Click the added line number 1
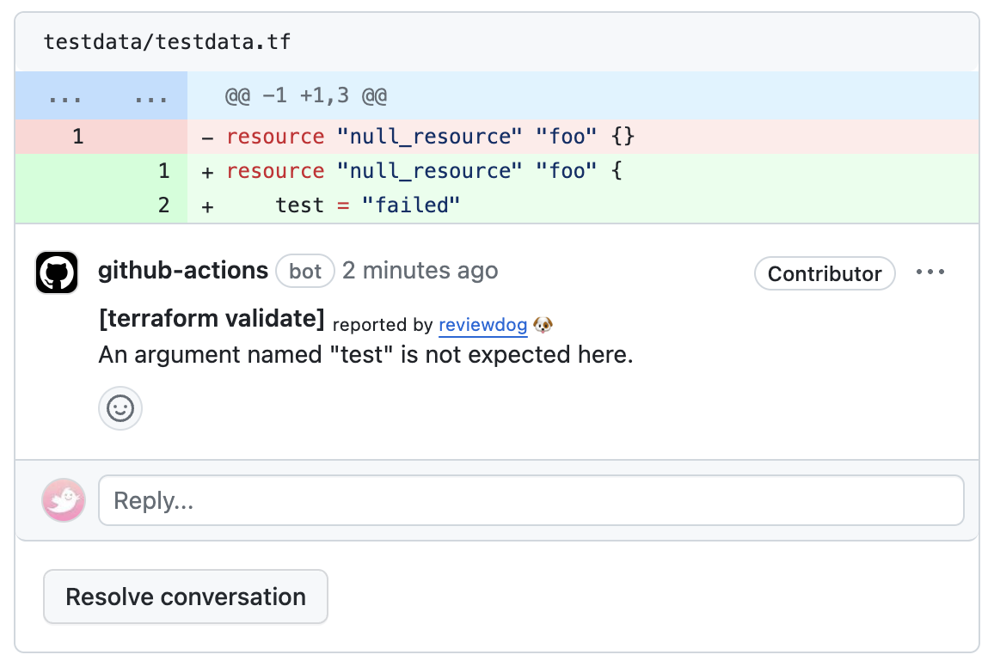Image resolution: width=994 pixels, height=667 pixels. 163,171
